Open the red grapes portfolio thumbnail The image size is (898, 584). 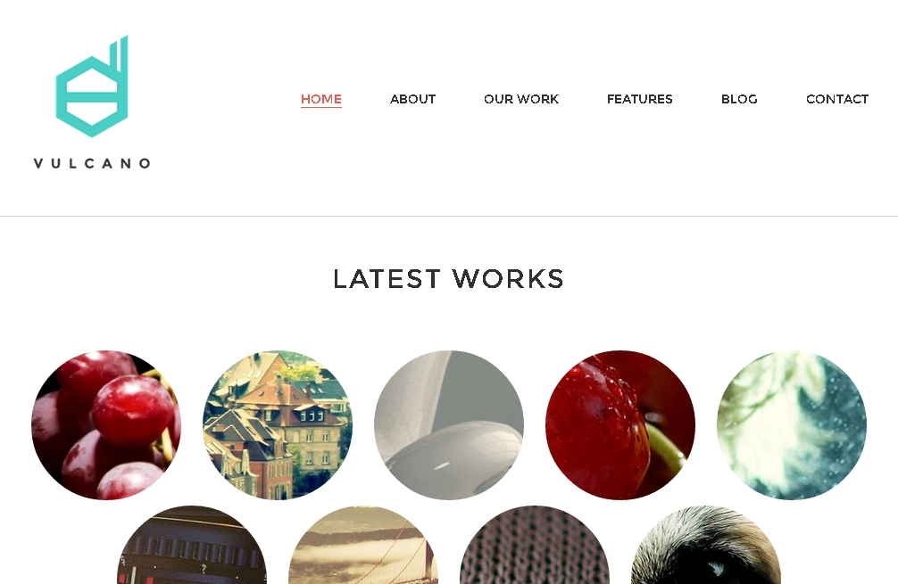click(x=106, y=425)
